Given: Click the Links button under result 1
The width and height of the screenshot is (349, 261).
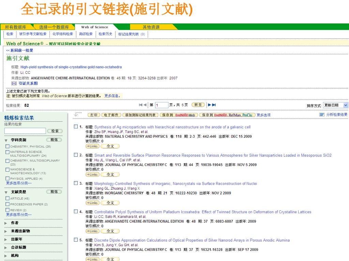Looking at the screenshot, I should coord(92,146).
